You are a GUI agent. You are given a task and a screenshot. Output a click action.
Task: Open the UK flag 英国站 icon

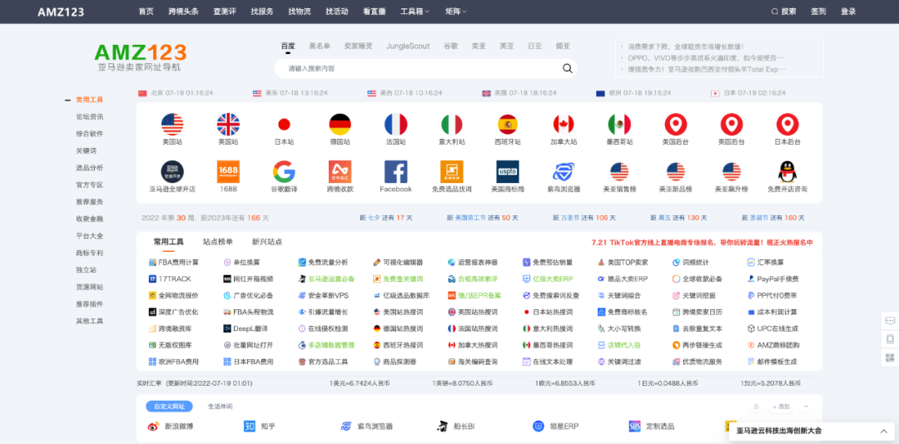(x=228, y=125)
